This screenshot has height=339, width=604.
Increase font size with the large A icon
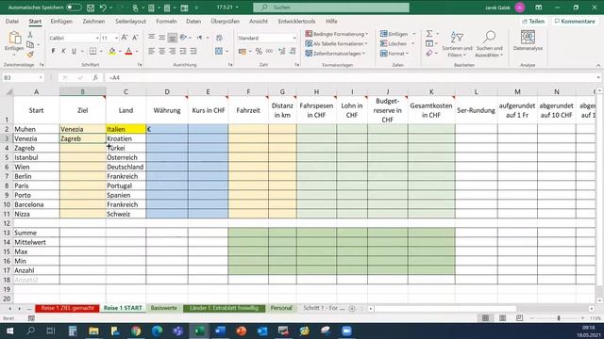(x=125, y=38)
